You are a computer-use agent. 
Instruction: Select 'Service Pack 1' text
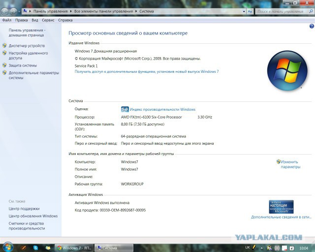[x=86, y=66]
